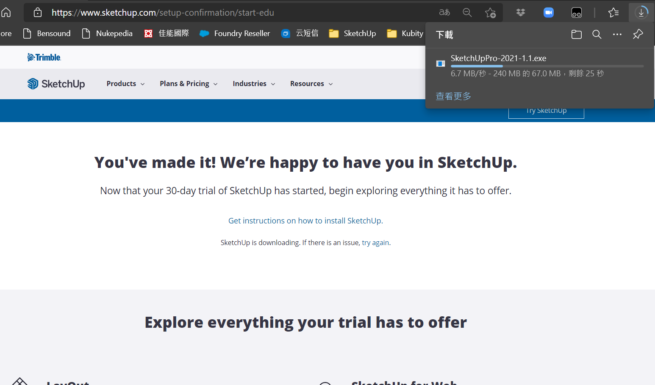Screen dimensions: 655x385
Task: Click You've made it heading
Action: [x=305, y=163]
